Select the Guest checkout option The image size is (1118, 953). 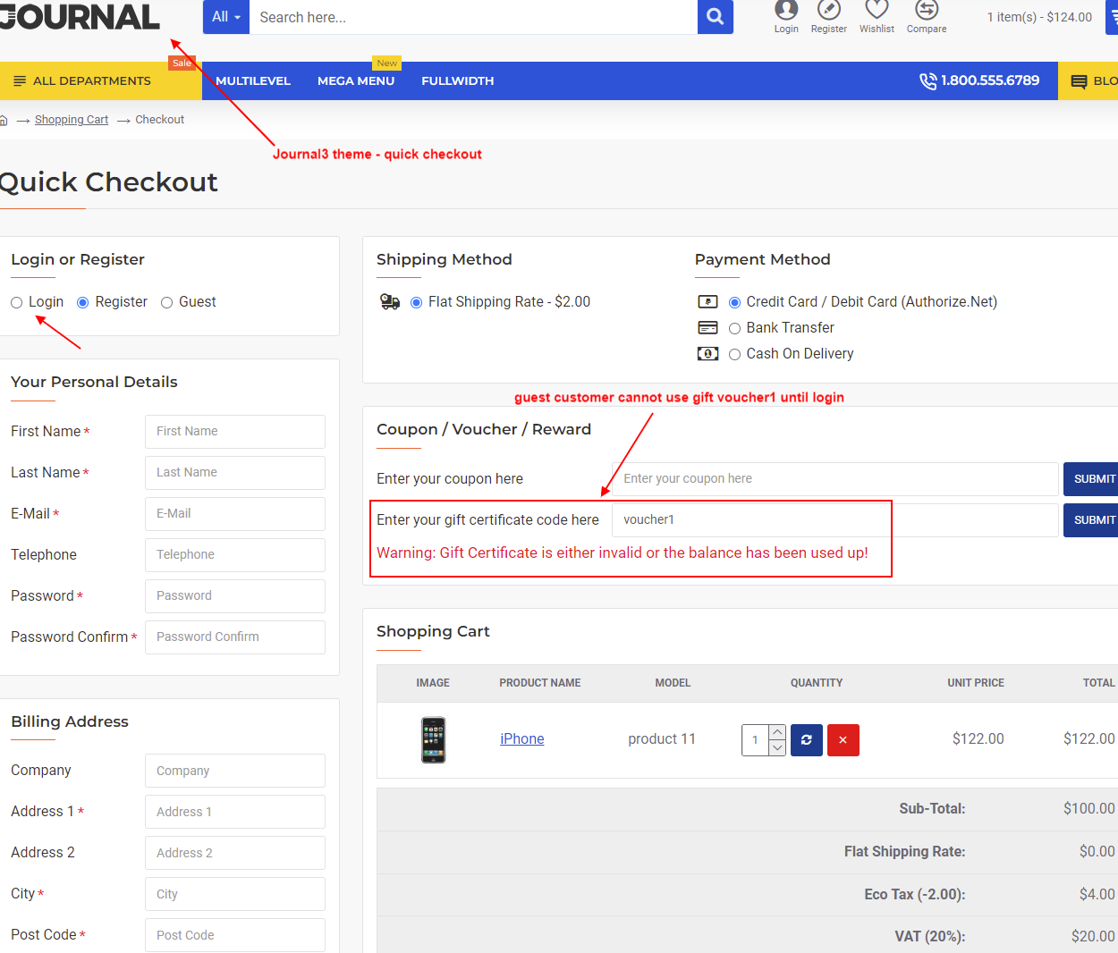click(166, 302)
